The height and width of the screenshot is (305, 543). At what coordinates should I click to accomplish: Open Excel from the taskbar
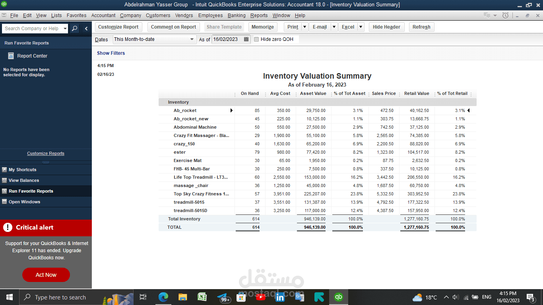tap(202, 297)
